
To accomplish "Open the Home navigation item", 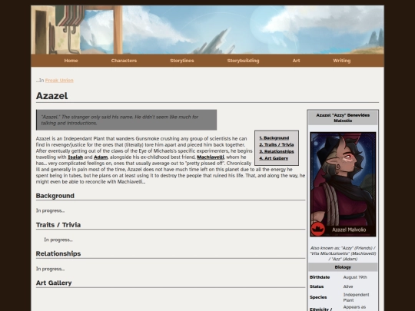I will point(71,61).
